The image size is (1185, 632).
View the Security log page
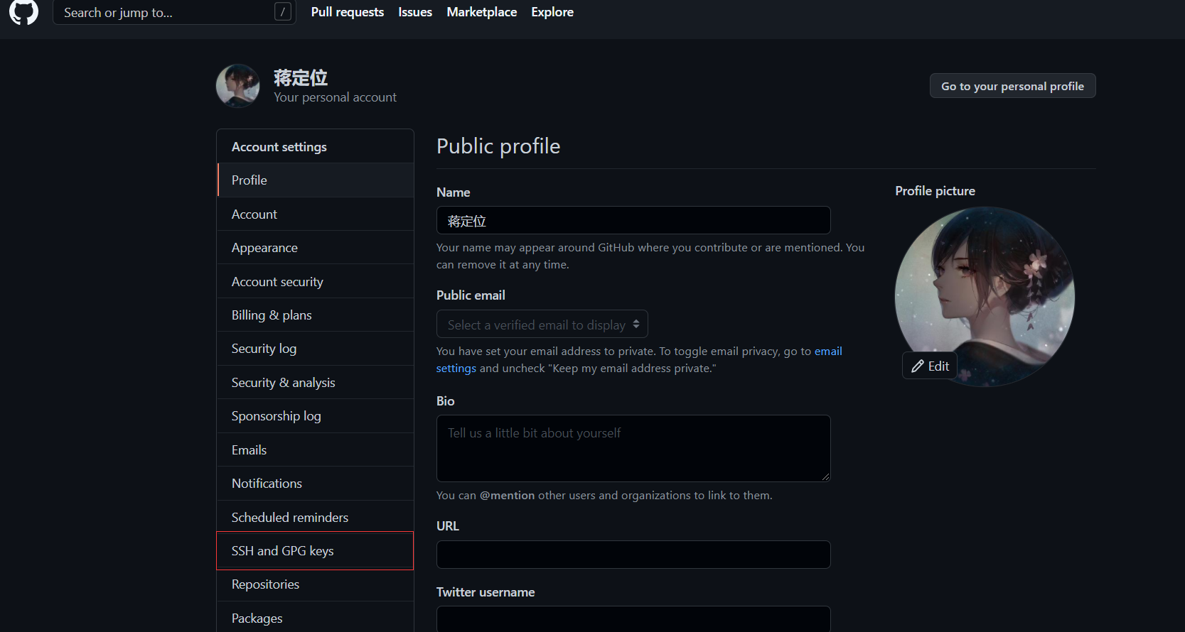pyautogui.click(x=315, y=349)
